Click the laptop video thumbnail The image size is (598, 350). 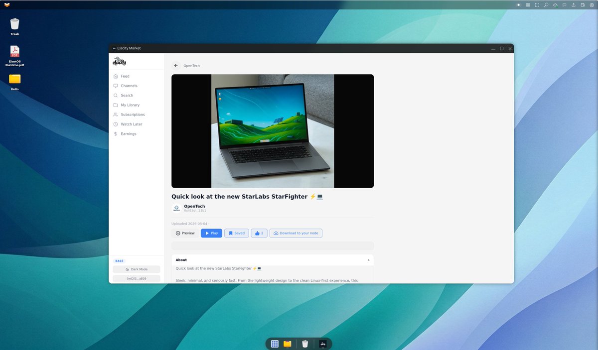[x=273, y=131]
